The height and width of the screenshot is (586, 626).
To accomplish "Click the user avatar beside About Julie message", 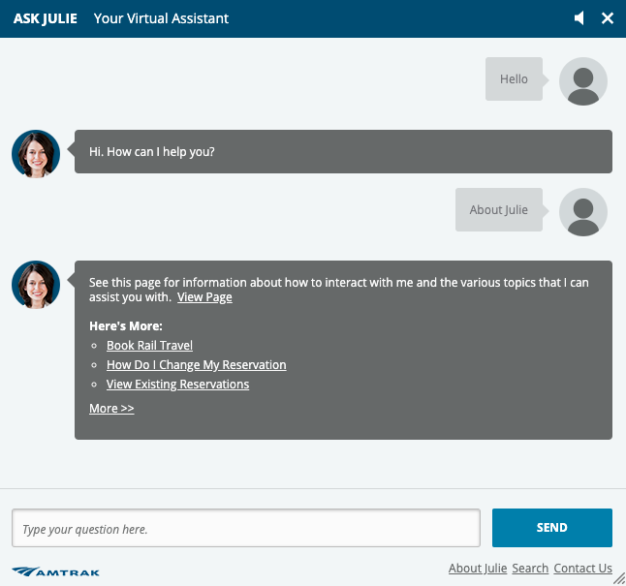I will coord(583,212).
